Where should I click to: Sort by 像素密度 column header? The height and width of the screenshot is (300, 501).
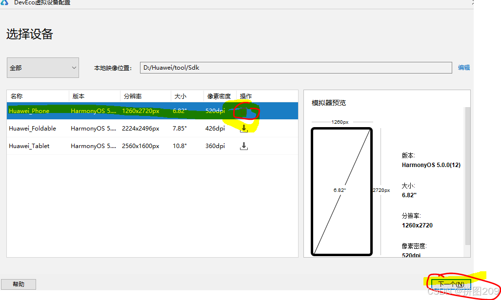click(x=219, y=96)
